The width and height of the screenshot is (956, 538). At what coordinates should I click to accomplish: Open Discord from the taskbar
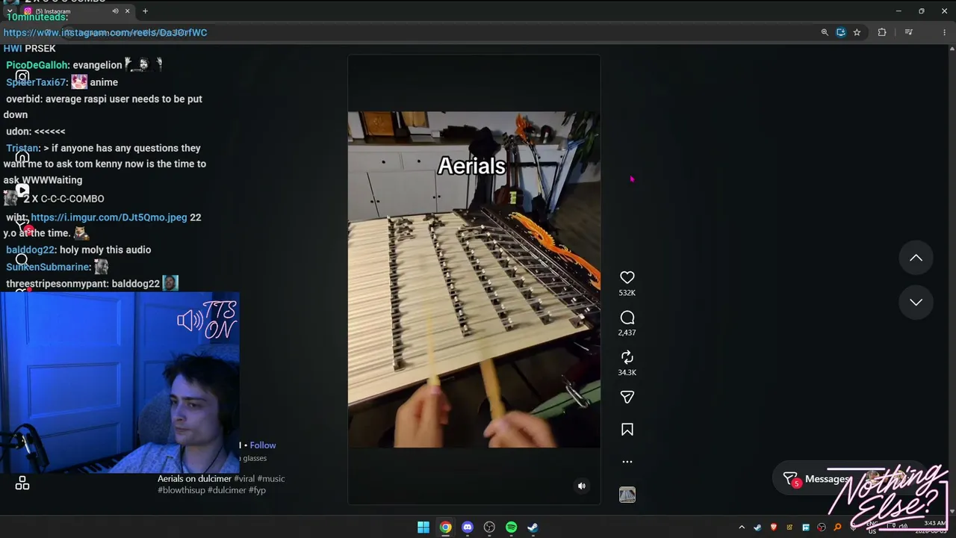pos(468,528)
